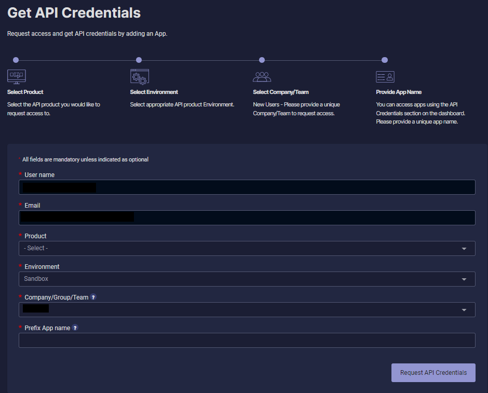Click the second progress dot above Select Environment
This screenshot has width=488, height=393.
pos(139,60)
